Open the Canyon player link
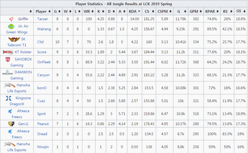 tap(43, 75)
